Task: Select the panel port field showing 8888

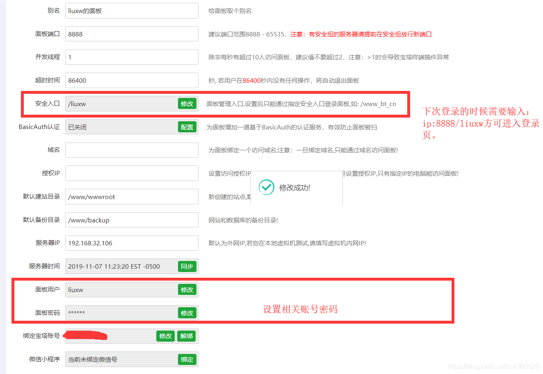Action: 131,34
